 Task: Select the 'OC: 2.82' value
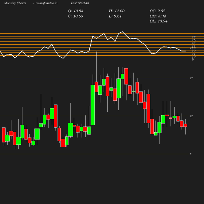157,11
